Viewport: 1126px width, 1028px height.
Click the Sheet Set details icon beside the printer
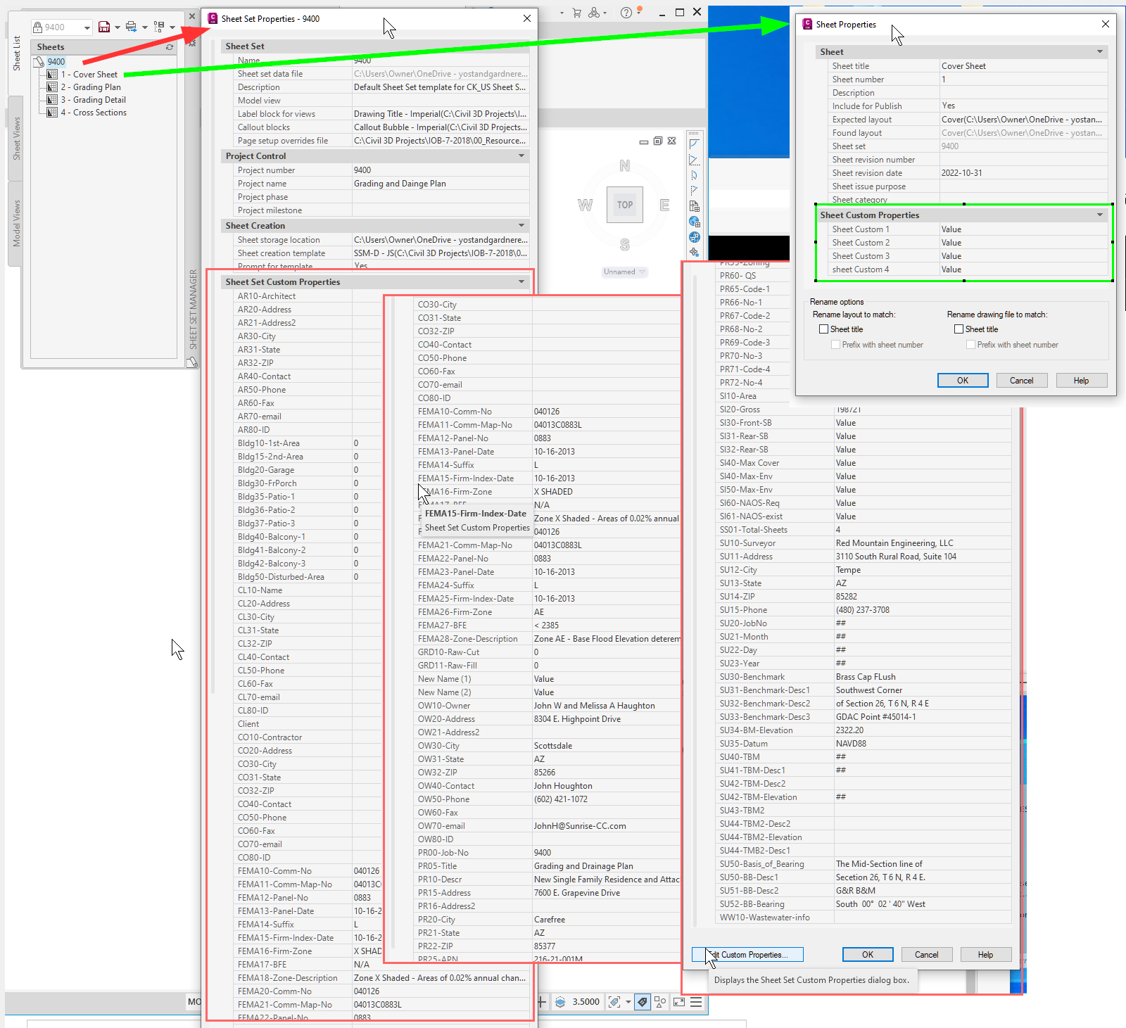(158, 27)
